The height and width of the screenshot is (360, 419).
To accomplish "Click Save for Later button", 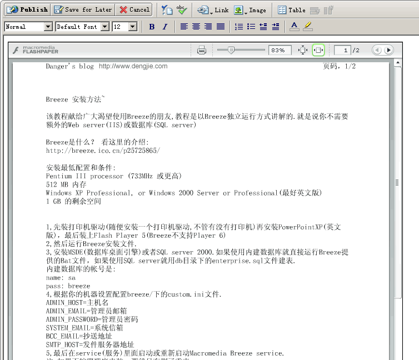I will (x=83, y=9).
